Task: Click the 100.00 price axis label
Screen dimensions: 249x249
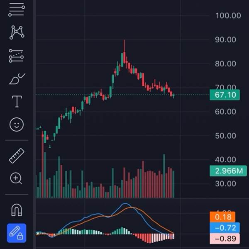Action: (228, 16)
